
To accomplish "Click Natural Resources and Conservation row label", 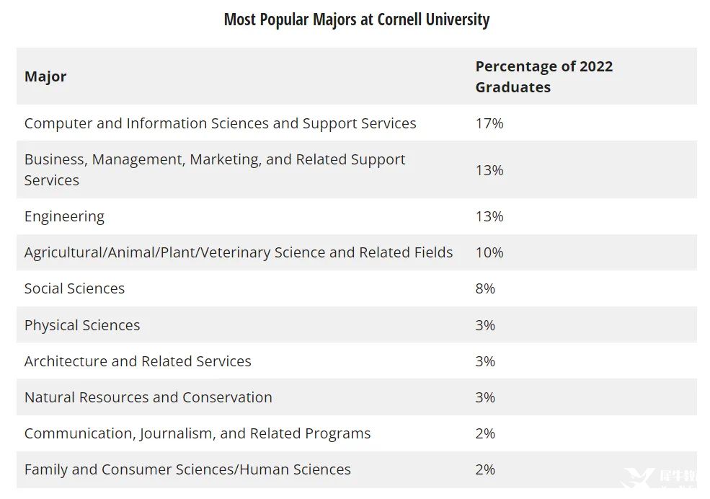I will point(148,397).
